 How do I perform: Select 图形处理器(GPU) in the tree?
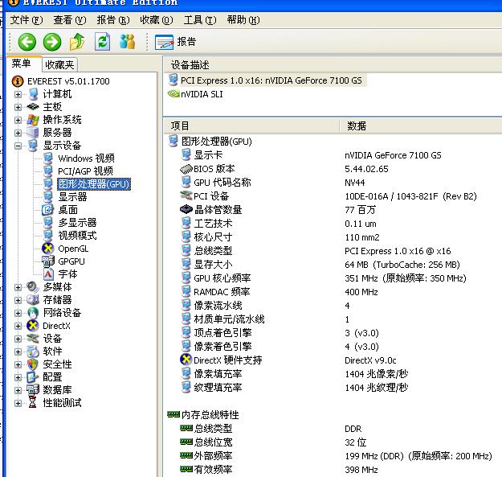click(94, 184)
